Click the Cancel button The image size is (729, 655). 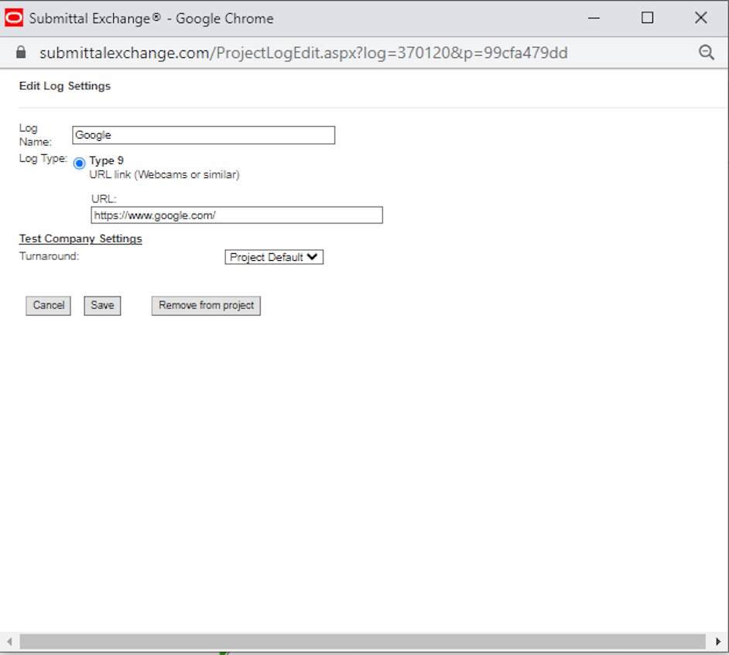point(48,306)
